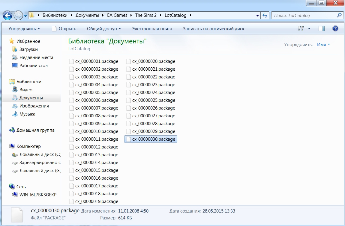Toggle the preview pane icon

(322, 29)
